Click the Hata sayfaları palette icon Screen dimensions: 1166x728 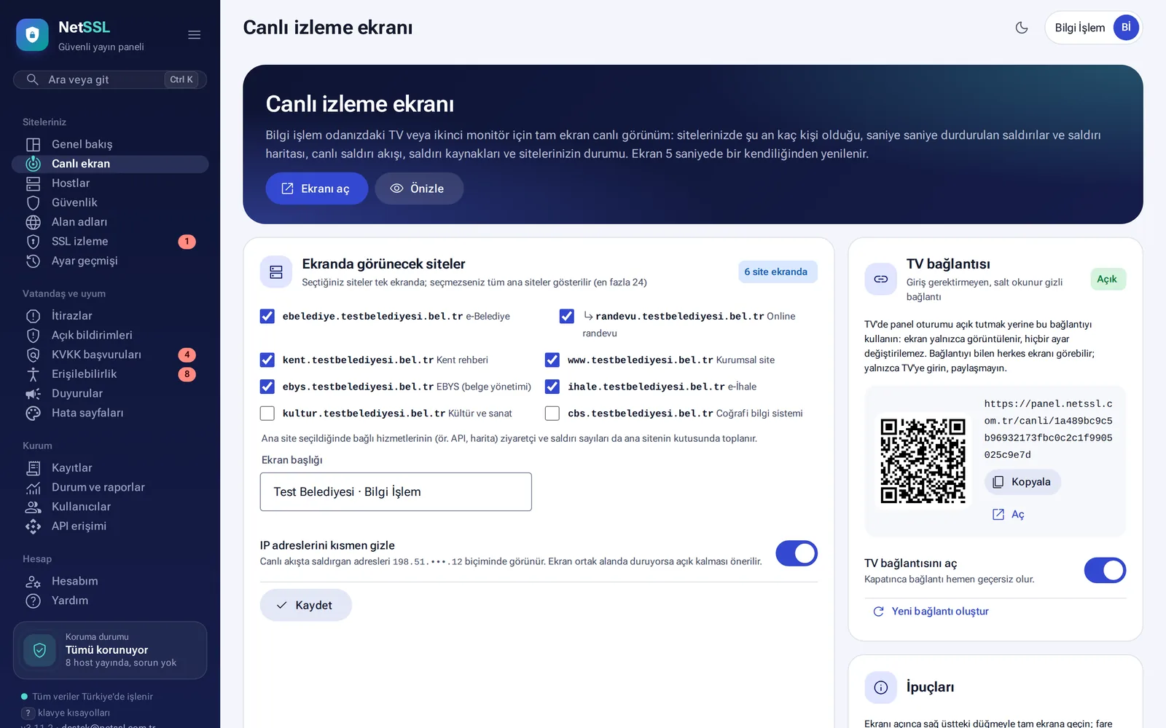[33, 413]
